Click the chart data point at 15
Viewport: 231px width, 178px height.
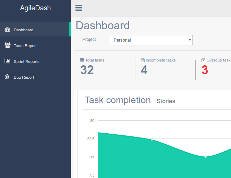206,157
